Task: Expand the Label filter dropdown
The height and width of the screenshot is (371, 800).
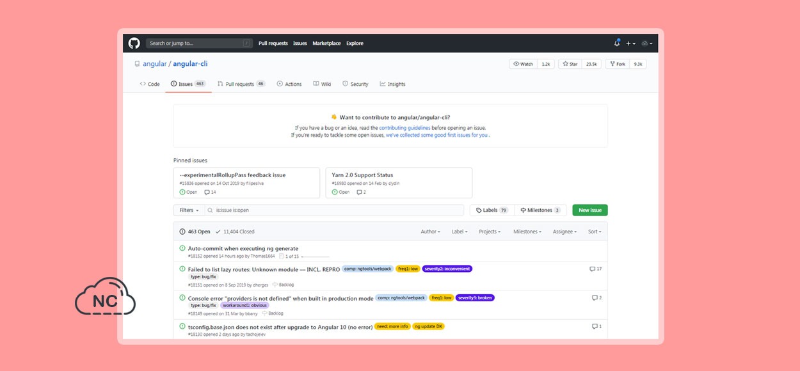Action: tap(460, 232)
